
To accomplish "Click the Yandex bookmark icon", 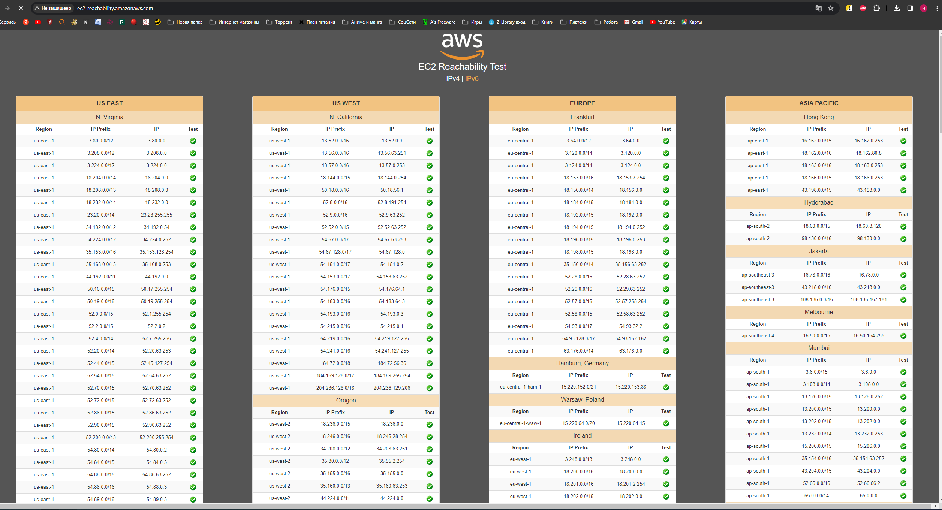I will coord(26,22).
